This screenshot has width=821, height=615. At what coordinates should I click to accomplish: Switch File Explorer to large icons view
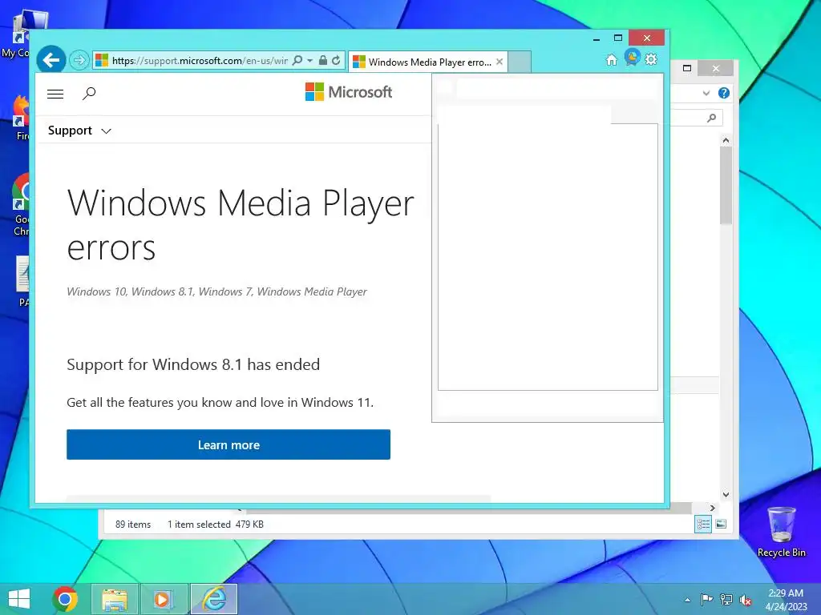tap(721, 524)
